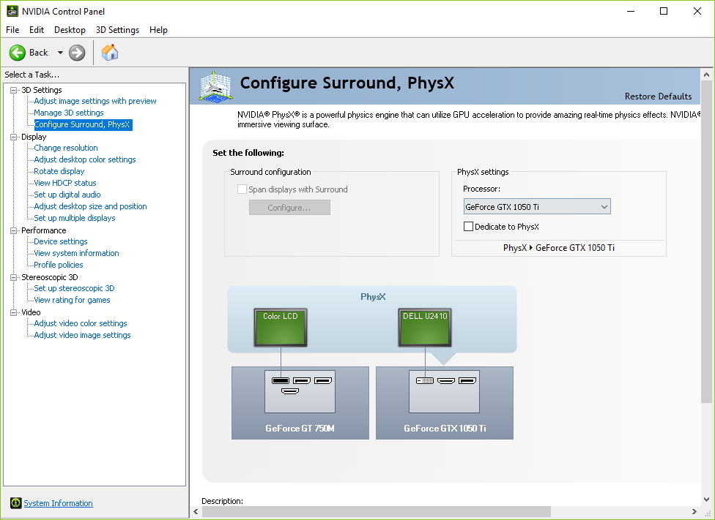The image size is (715, 520).
Task: Close the NVIDIA Control Panel window
Action: [x=697, y=12]
